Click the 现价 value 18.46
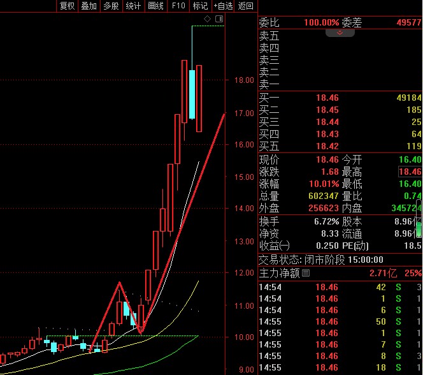The image size is (423, 375). (327, 159)
